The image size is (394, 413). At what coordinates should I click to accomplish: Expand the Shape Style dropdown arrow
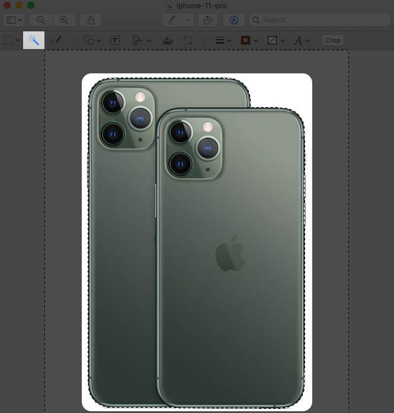pyautogui.click(x=229, y=41)
